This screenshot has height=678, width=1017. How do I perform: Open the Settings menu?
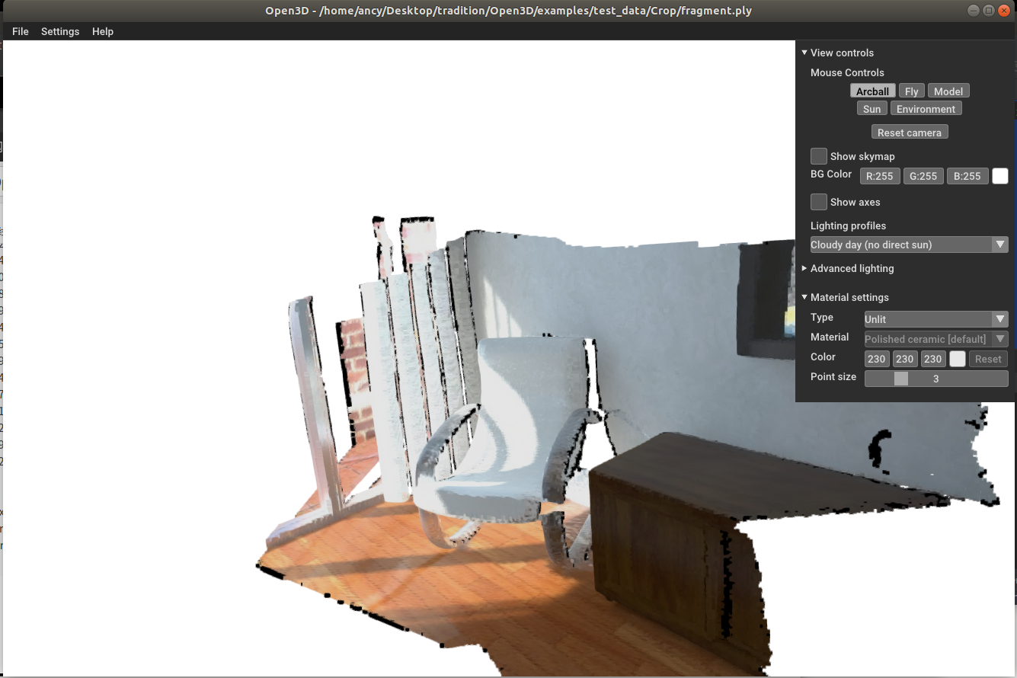(x=60, y=31)
